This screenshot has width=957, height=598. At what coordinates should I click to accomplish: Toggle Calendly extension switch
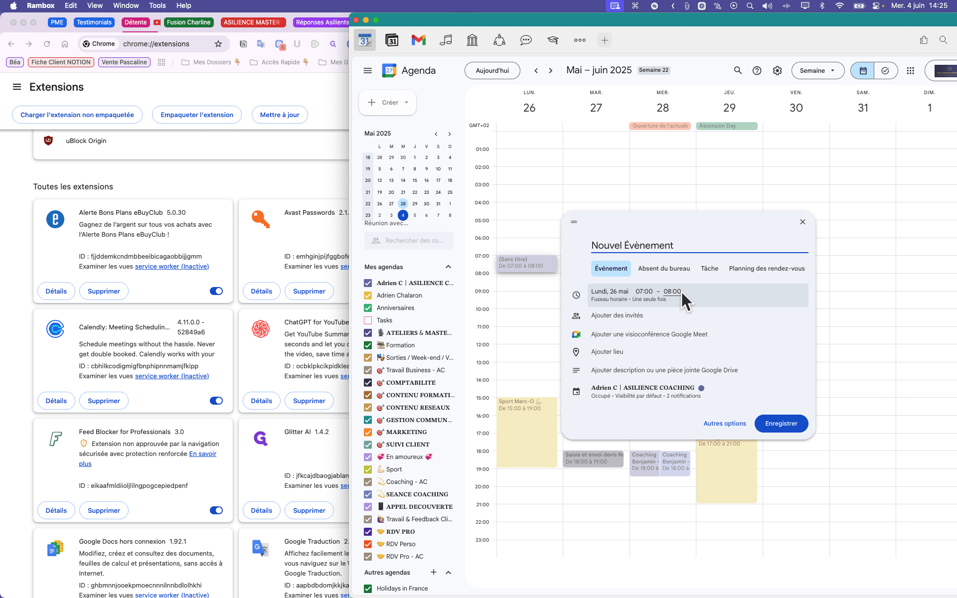pyautogui.click(x=216, y=401)
